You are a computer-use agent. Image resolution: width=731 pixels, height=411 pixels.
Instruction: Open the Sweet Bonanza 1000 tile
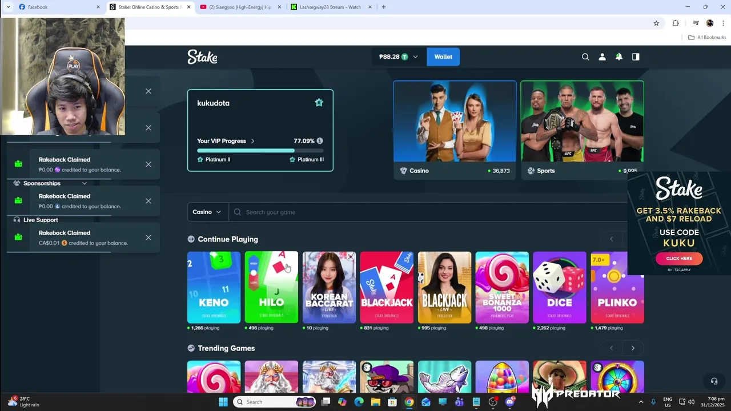tap(502, 287)
